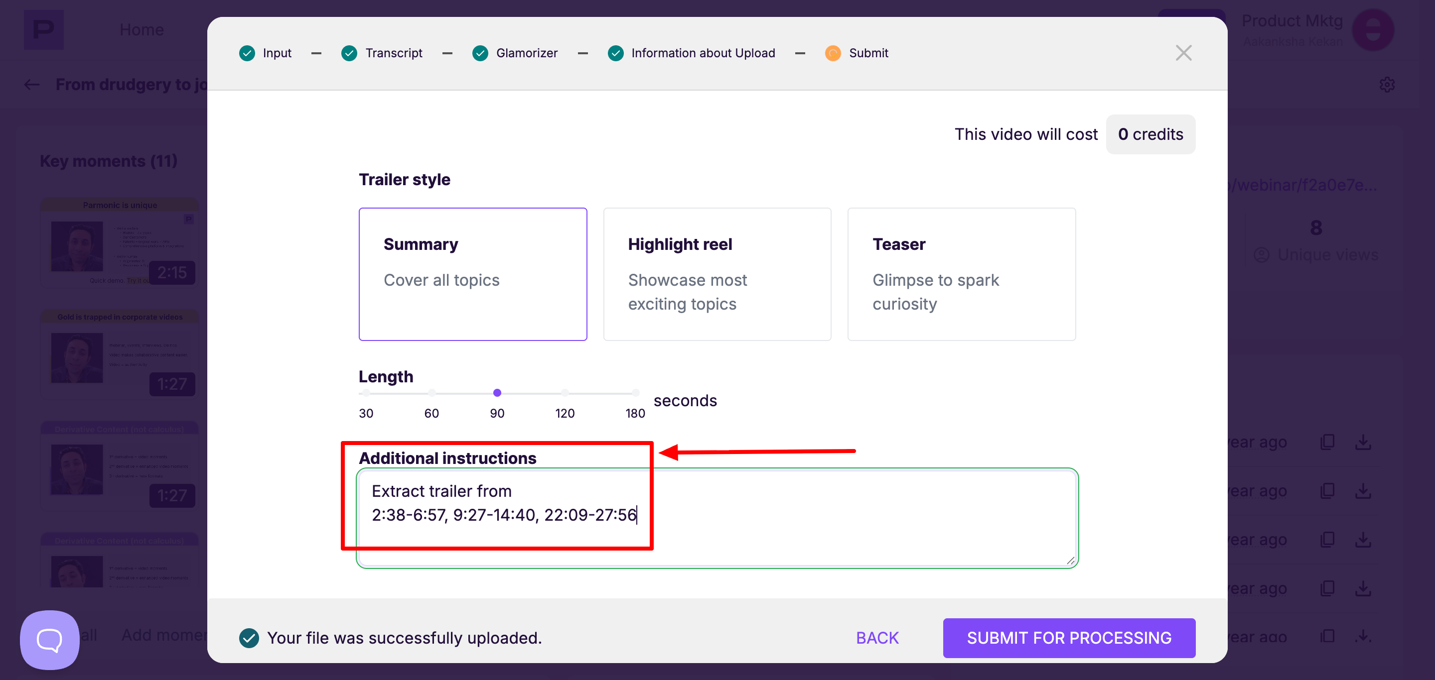
Task: Click the 90 seconds slider handle
Action: point(497,393)
